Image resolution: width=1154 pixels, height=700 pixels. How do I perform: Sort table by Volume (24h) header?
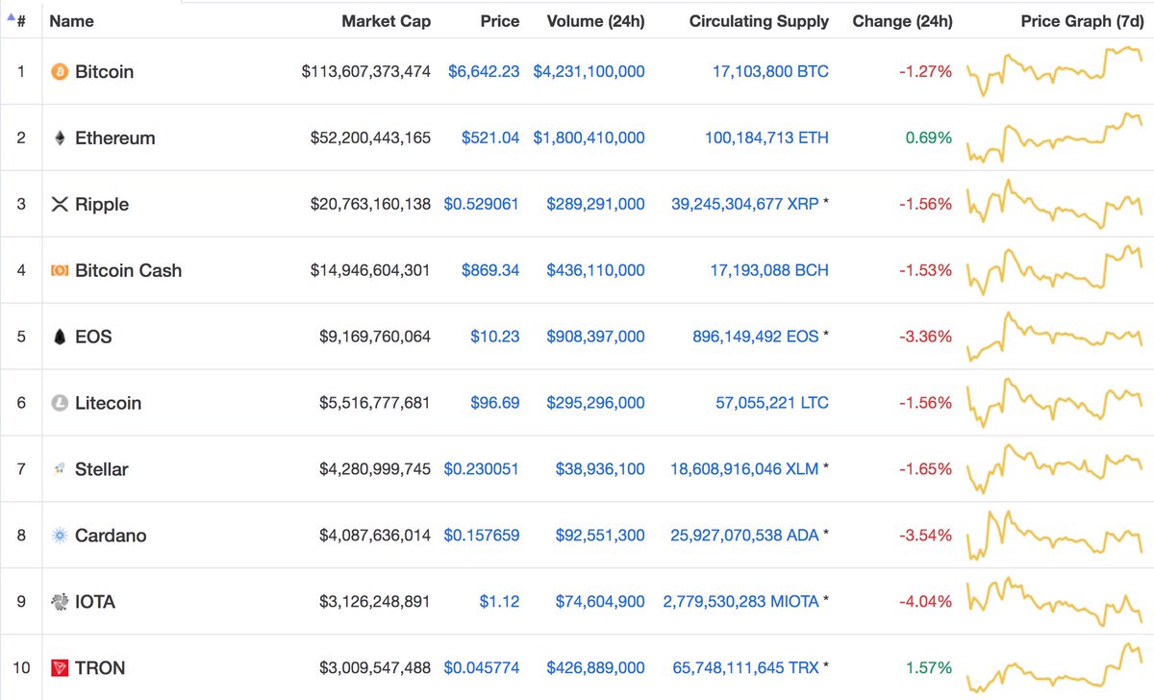(x=595, y=21)
